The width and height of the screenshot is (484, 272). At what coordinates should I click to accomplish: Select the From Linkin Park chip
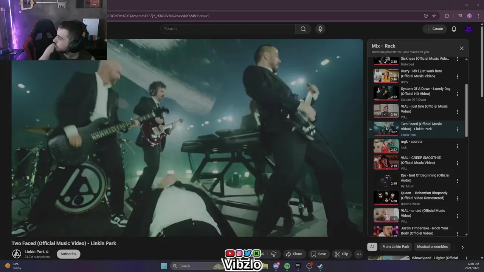tap(396, 247)
